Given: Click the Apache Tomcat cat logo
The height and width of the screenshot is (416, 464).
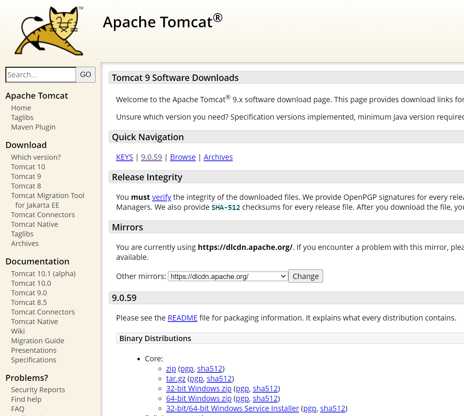Looking at the screenshot, I should [49, 31].
